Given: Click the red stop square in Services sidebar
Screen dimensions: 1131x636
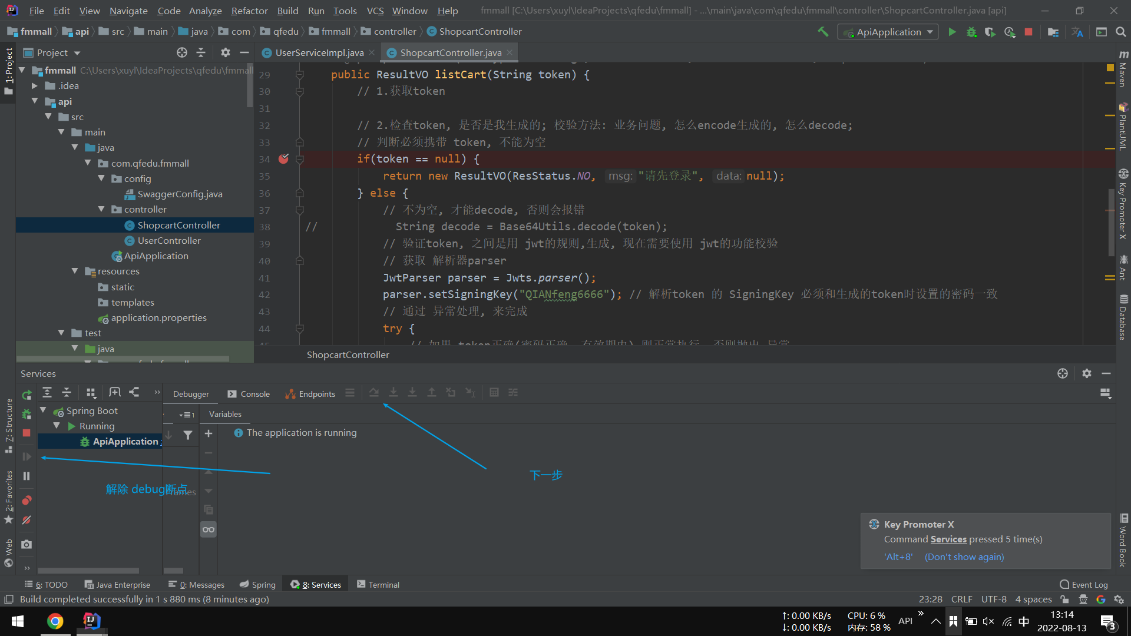Looking at the screenshot, I should click(27, 433).
